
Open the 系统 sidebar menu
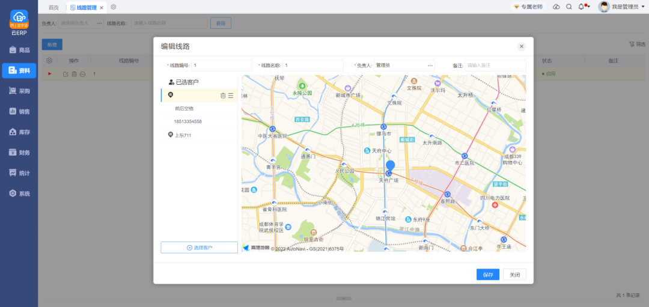pos(19,193)
